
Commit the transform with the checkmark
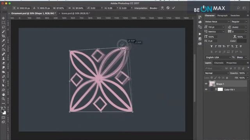tap(173, 8)
